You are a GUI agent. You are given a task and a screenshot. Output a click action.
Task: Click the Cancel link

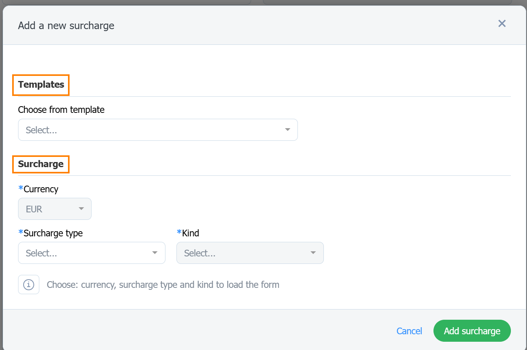tap(409, 331)
